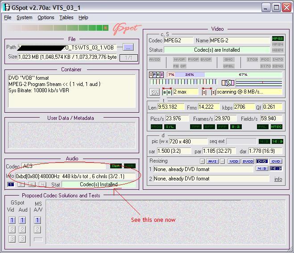Click the plus button left of AVI

[x=202, y=161]
